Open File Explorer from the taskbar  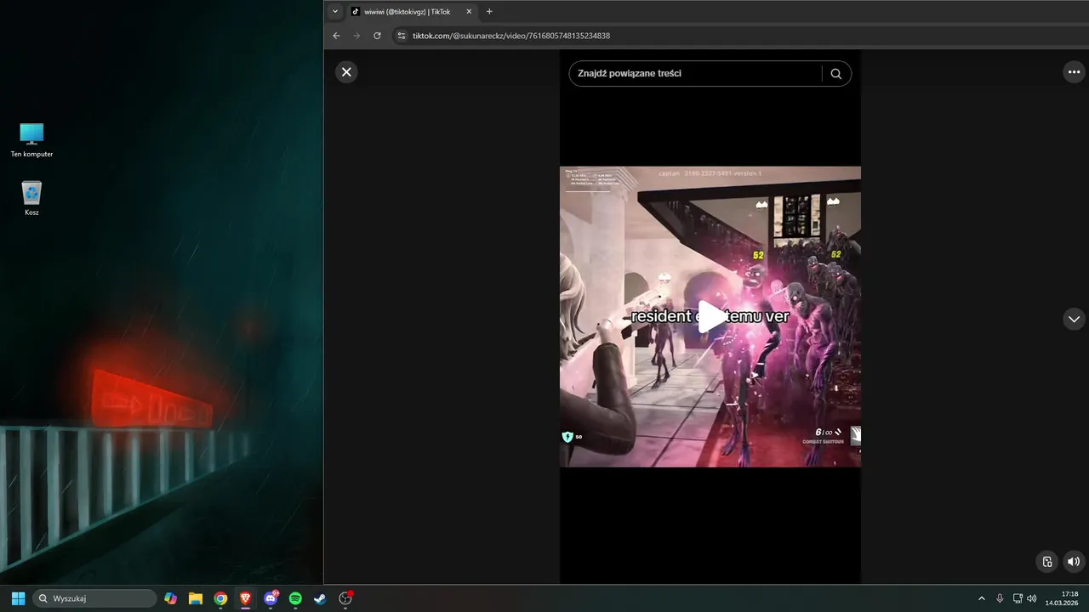196,598
